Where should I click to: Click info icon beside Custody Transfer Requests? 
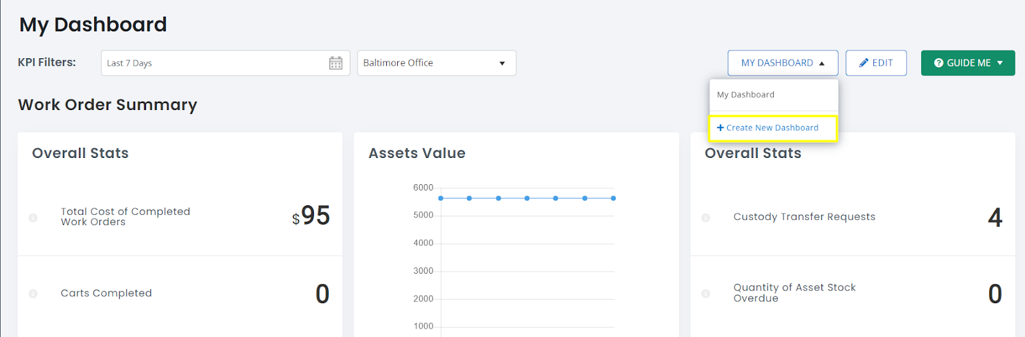706,217
